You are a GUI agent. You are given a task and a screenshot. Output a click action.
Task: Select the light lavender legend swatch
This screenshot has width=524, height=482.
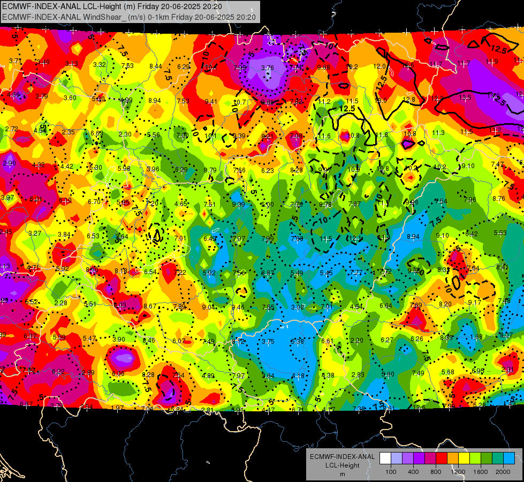click(397, 458)
